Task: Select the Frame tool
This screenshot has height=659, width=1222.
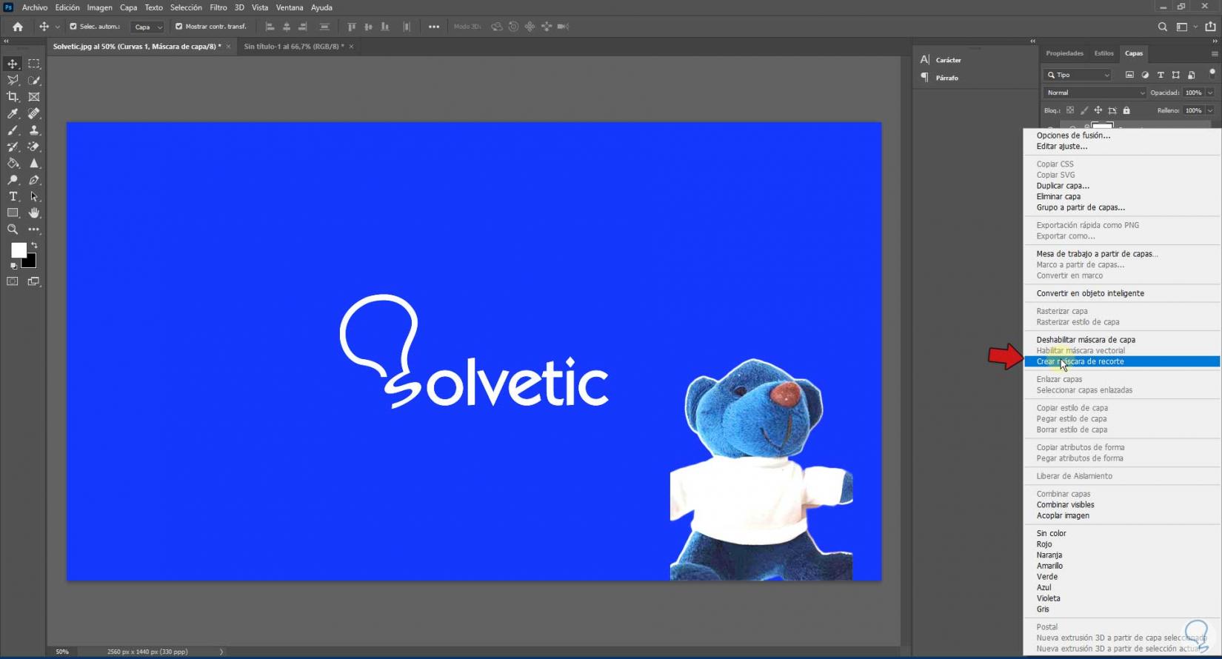Action: click(x=34, y=97)
